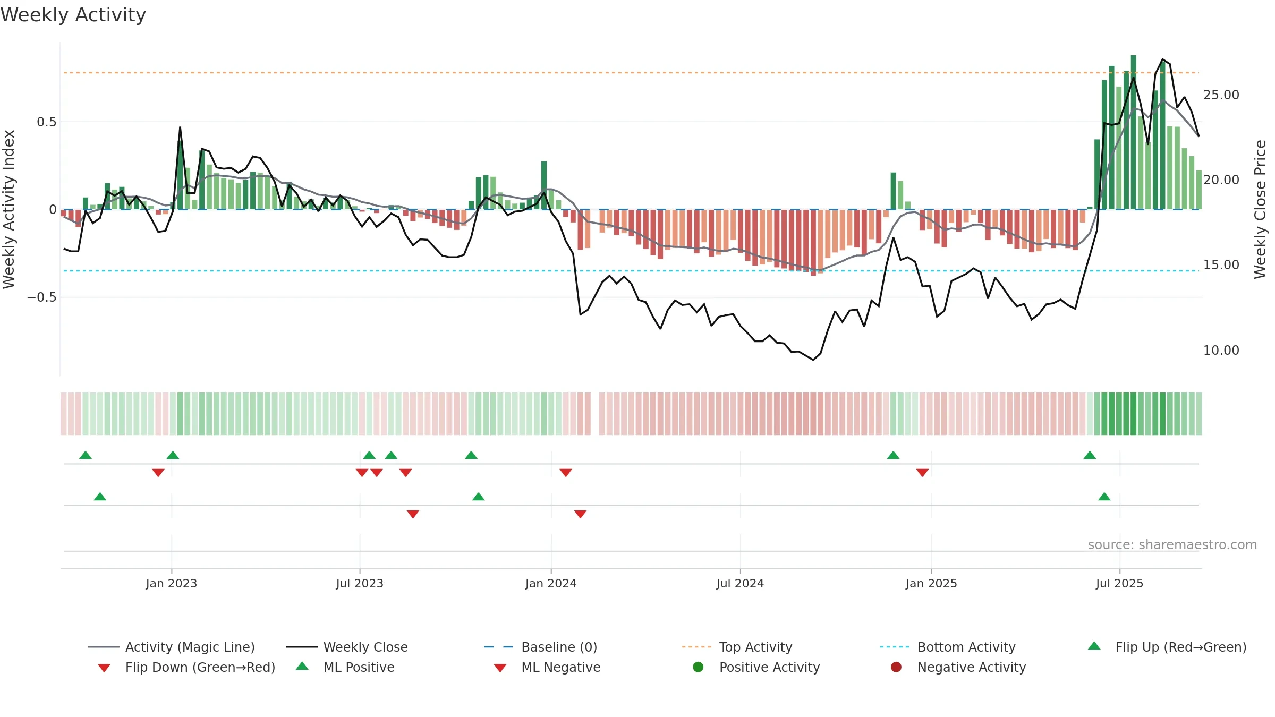
Task: Click the orange dashed Top Activity line
Action: (x=631, y=72)
